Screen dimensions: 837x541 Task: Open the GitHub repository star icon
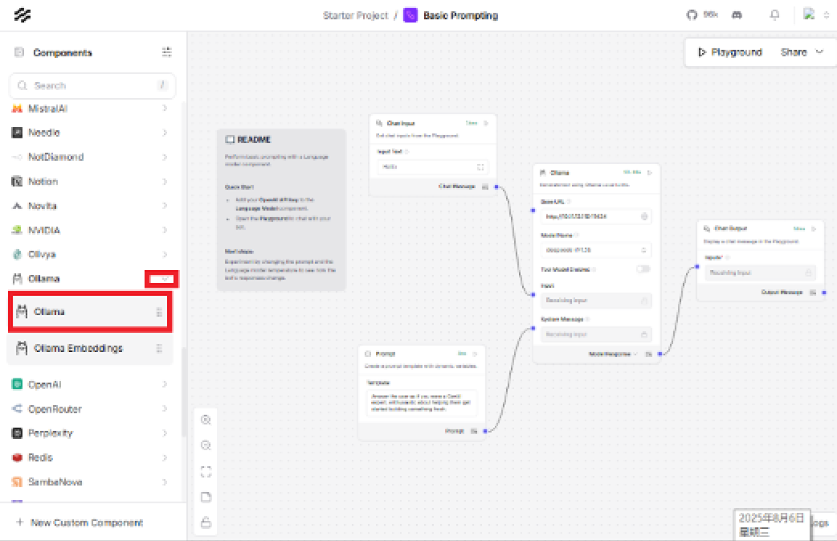(x=692, y=15)
